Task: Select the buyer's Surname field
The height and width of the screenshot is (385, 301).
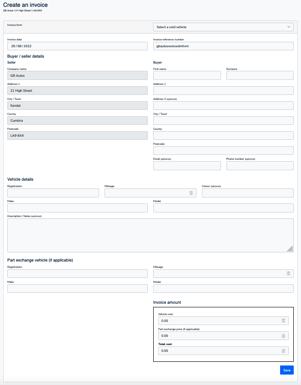Action: pos(260,75)
